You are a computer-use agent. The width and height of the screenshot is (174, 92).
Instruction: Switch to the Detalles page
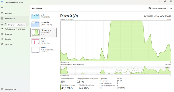tap(15, 39)
